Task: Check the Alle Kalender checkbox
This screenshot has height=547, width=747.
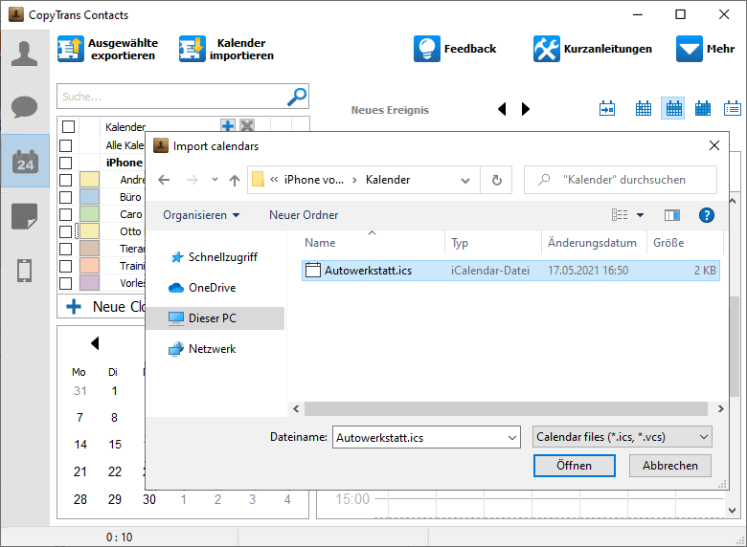Action: (66, 145)
